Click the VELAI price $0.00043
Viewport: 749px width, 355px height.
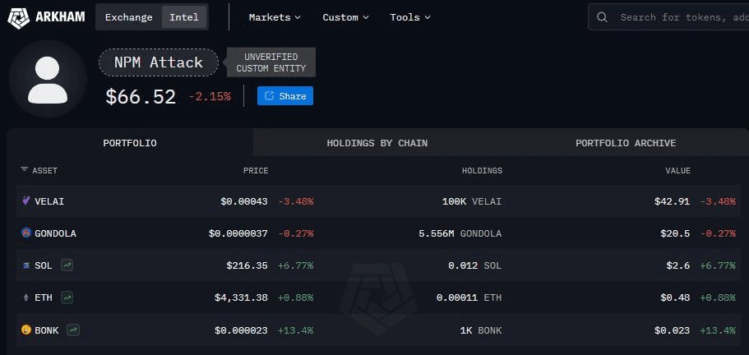[x=244, y=201]
